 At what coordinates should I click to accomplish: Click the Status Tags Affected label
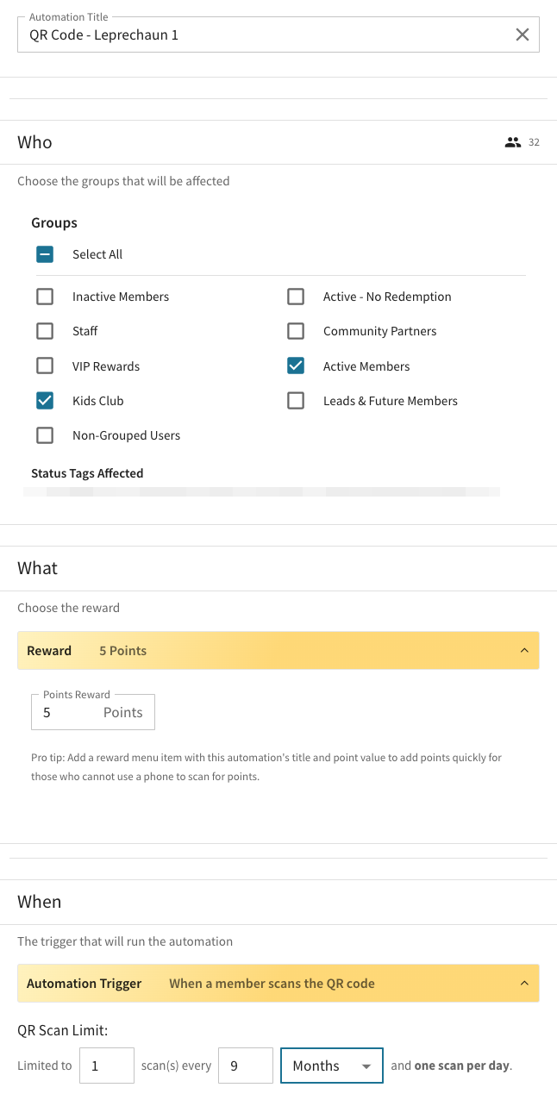pyautogui.click(x=87, y=473)
